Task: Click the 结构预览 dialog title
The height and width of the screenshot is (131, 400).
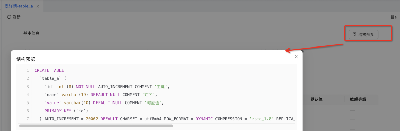Action: (26, 59)
